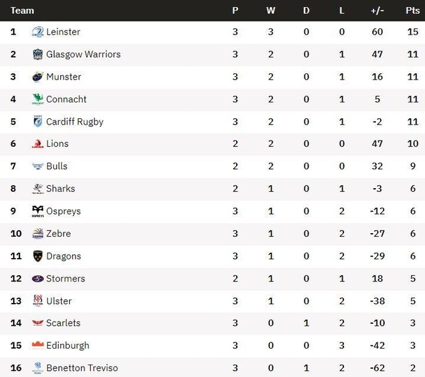
Task: Open the Bulls team name
Action: coord(57,166)
